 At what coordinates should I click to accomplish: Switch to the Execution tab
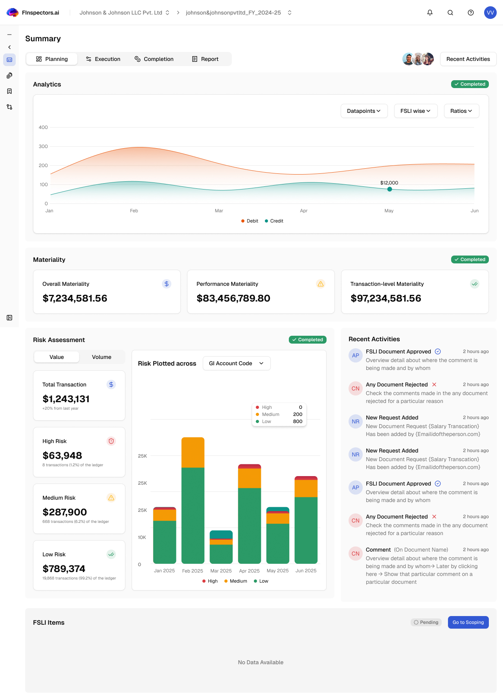103,59
